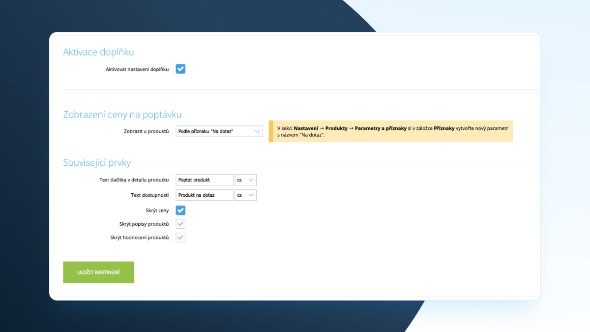Click the Zobrazit u produktů label text
590x332 pixels.
tap(146, 131)
